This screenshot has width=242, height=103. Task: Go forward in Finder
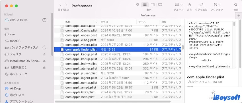(66, 5)
